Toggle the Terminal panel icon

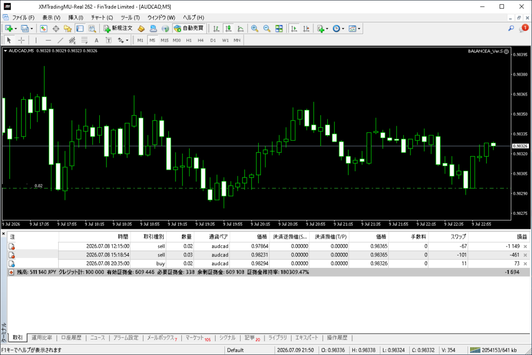[79, 29]
